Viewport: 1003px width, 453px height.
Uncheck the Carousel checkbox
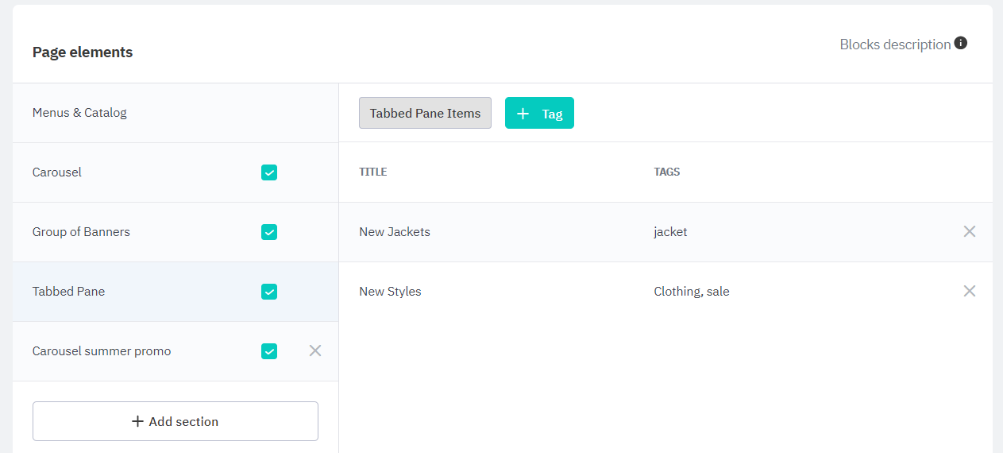[269, 172]
